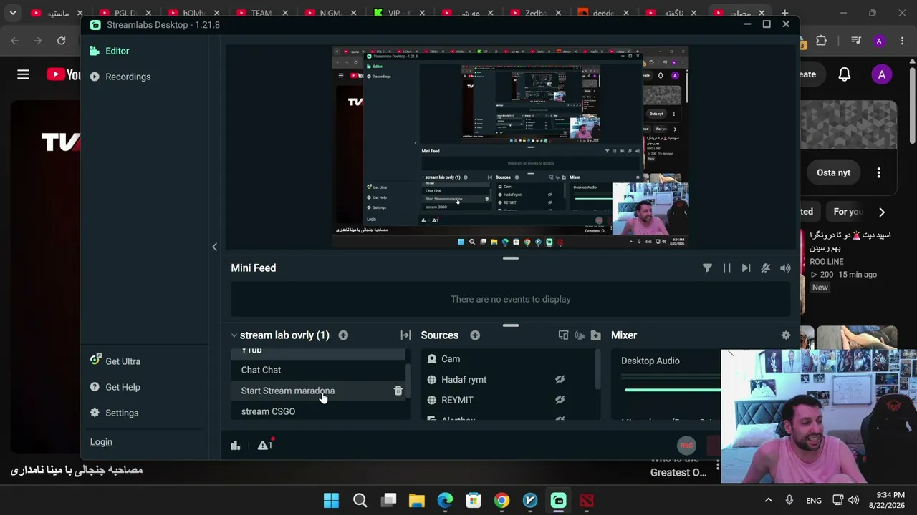
Task: Click the Login link
Action: [101, 442]
